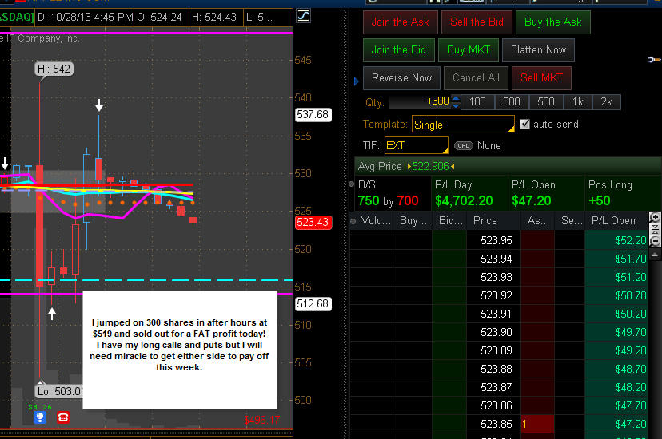Click the red phone conference call icon
The height and width of the screenshot is (439, 662).
63,417
